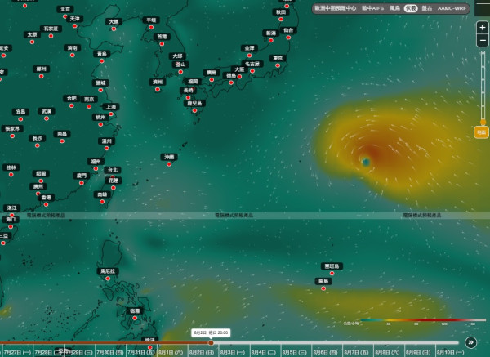
Task: Click the 8月2日 20:00 timeline tooltip
Action: (211, 332)
